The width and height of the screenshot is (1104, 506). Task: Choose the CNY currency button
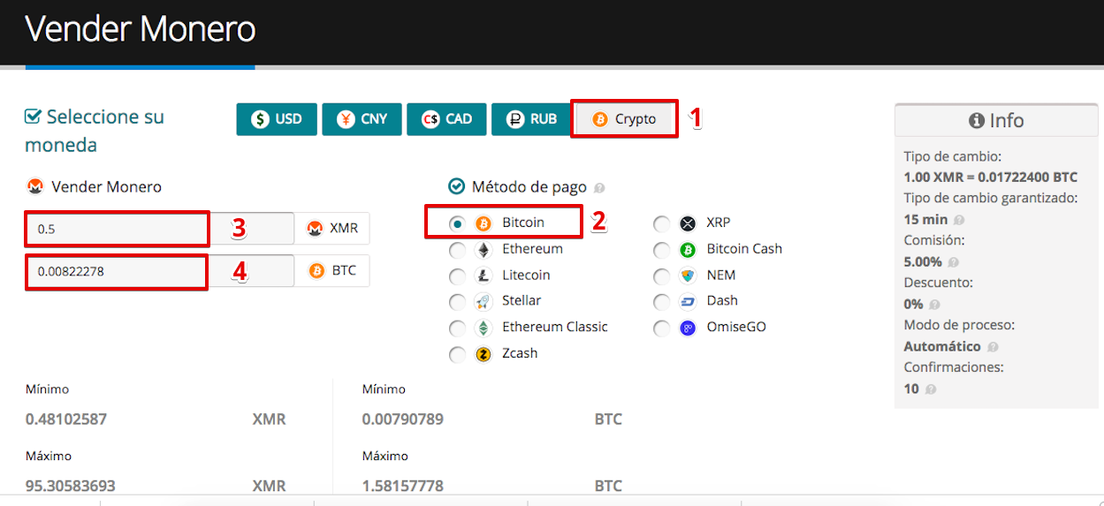[x=362, y=119]
